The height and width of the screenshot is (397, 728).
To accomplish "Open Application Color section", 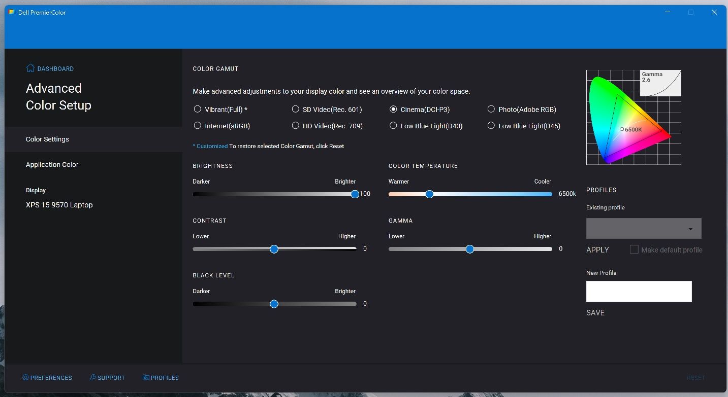I will [93, 165].
